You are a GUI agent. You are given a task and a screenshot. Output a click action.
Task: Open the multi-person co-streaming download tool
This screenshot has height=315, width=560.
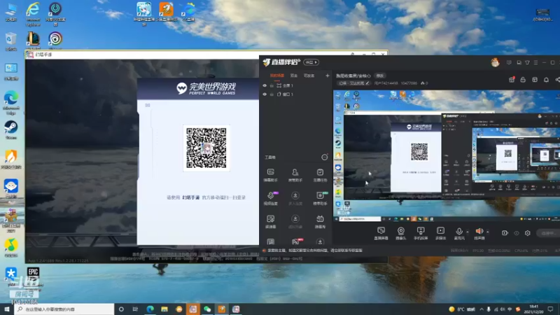pyautogui.click(x=295, y=198)
